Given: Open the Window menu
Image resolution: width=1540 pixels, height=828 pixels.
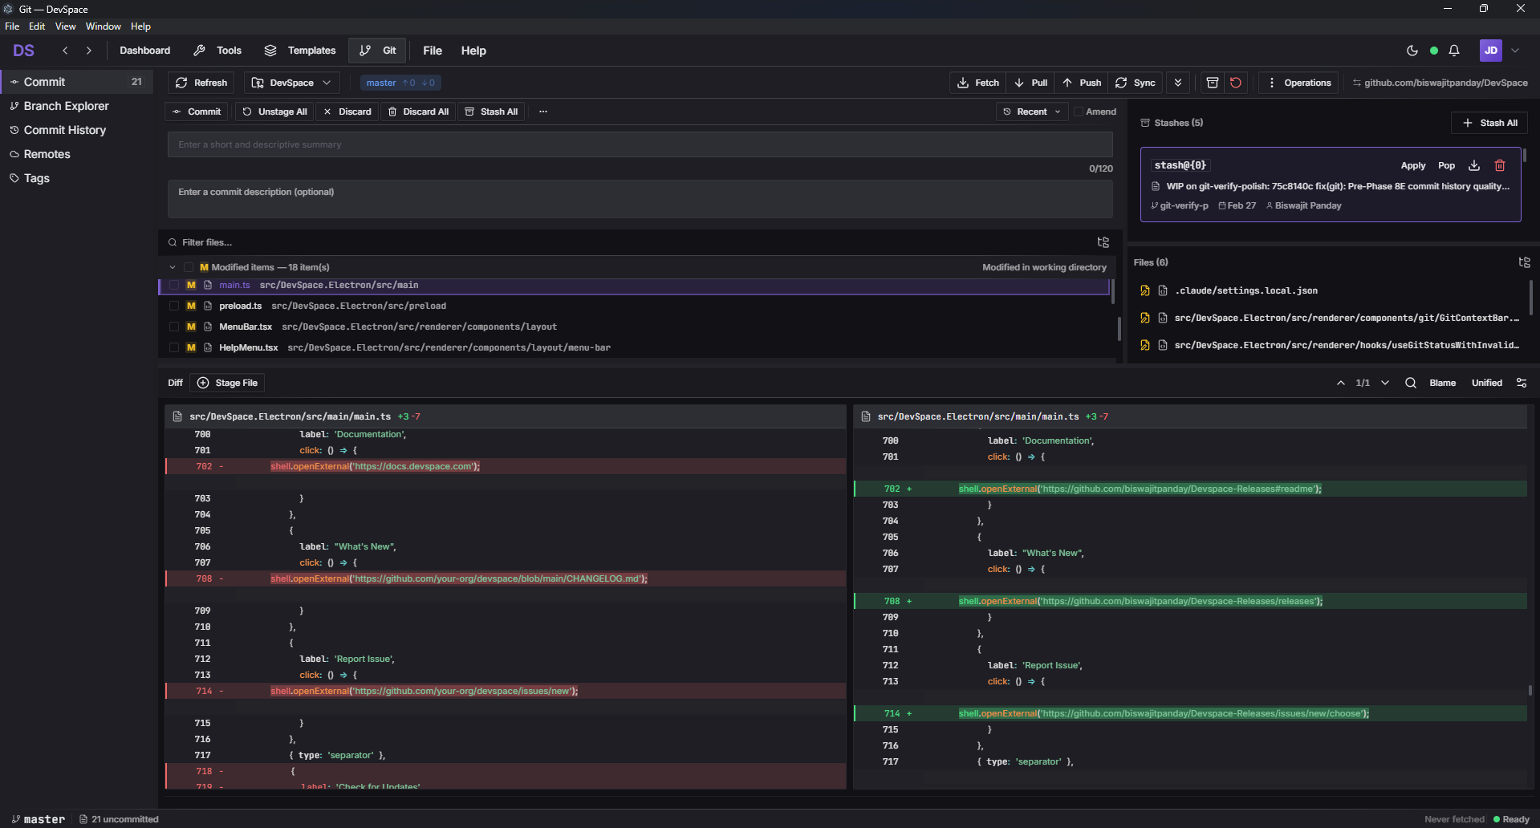Looking at the screenshot, I should [x=104, y=26].
